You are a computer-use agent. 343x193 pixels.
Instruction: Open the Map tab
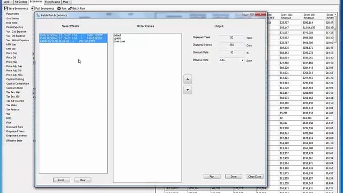[x=65, y=2]
